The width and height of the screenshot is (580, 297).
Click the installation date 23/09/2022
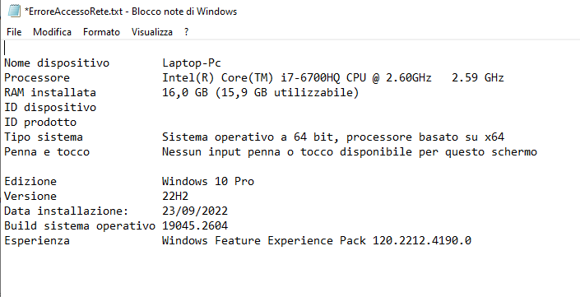195,211
